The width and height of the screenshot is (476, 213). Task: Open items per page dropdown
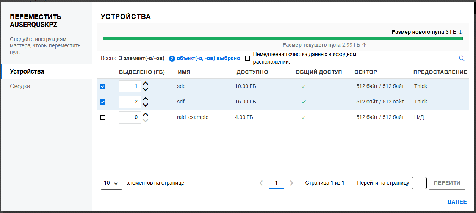(x=111, y=183)
